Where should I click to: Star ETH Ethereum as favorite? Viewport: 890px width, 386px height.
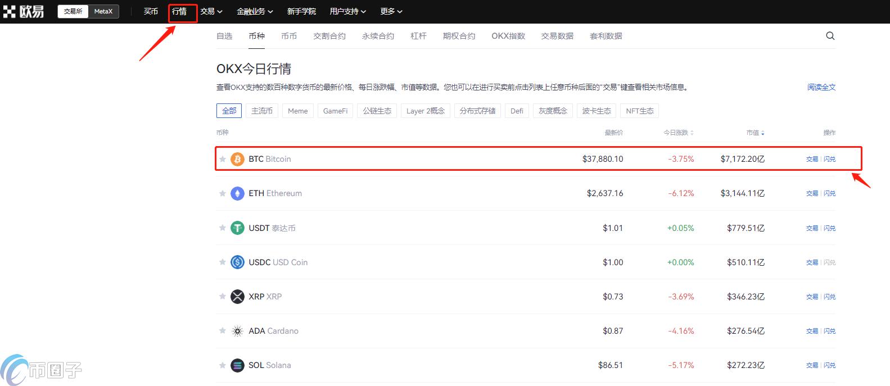[223, 193]
